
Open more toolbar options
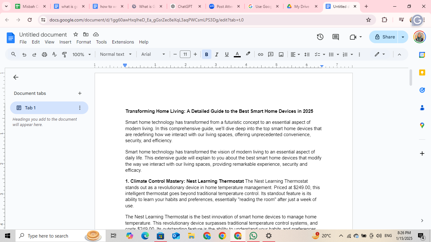359,55
